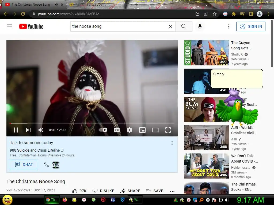This screenshot has width=274, height=205.
Task: Open File Explorer folder in taskbar
Action: pos(74,200)
